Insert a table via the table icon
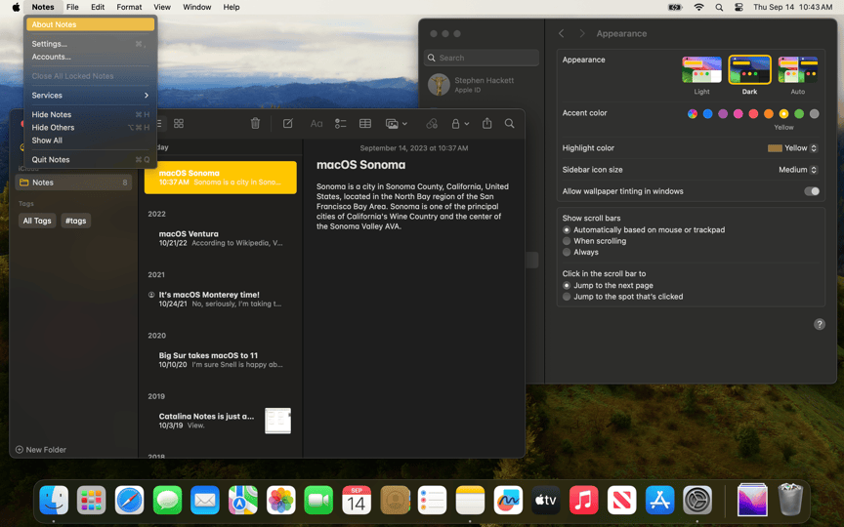 365,124
